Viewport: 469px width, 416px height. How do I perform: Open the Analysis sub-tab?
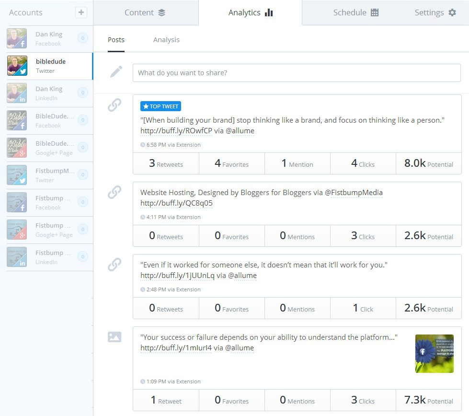(166, 40)
